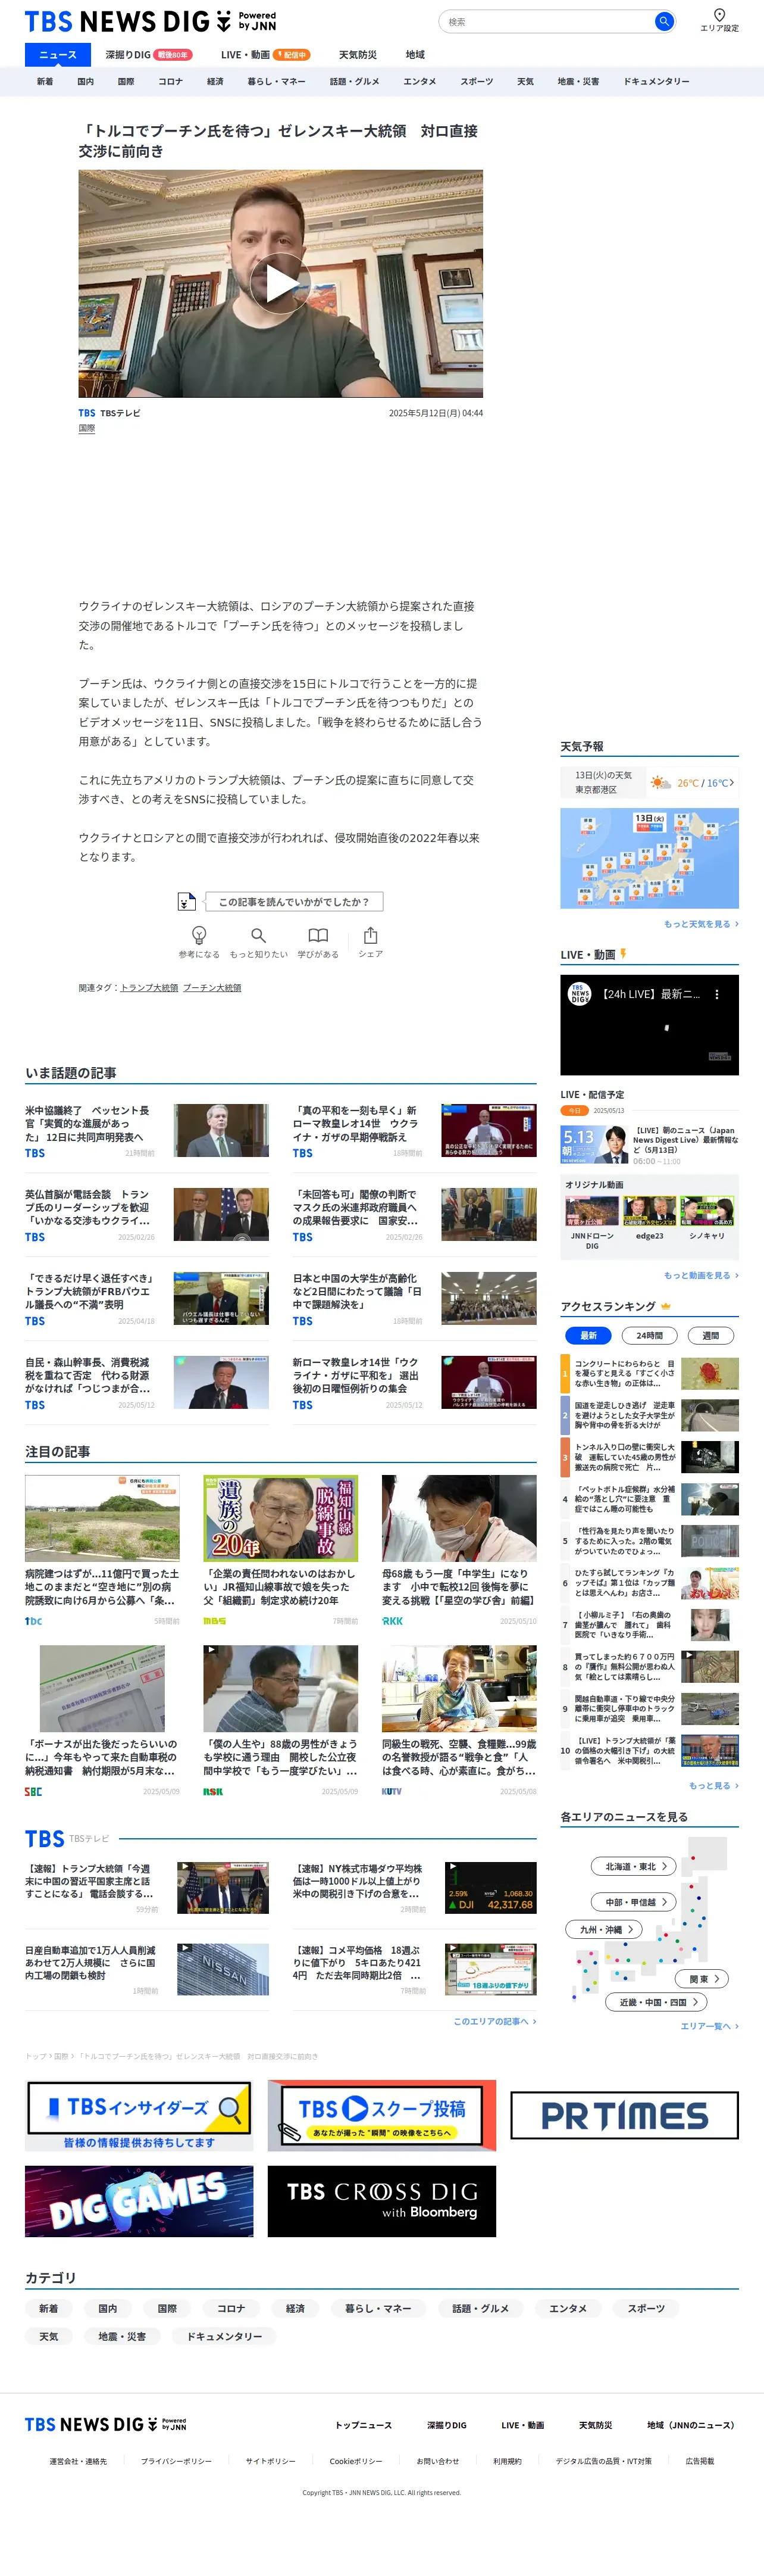The image size is (764, 2576).
Task: Open the 福知山線脱線事故 遺族の20年 article thumbnail
Action: [x=281, y=1518]
